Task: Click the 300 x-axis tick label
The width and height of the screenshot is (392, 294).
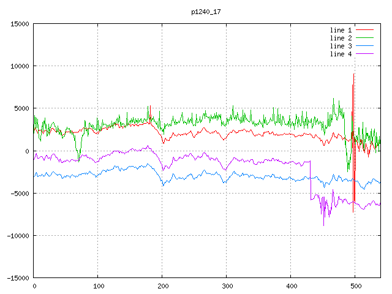Action: pyautogui.click(x=227, y=285)
